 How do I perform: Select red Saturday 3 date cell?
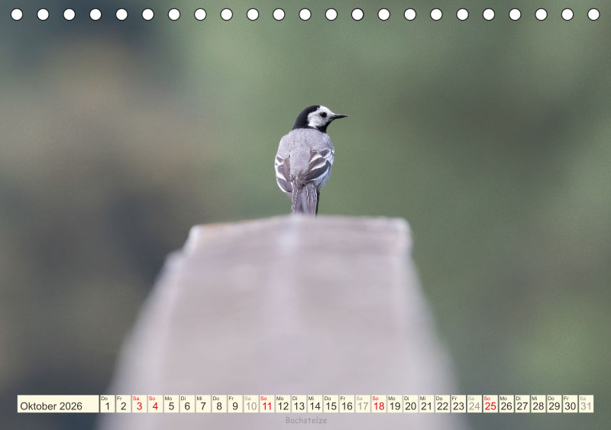coord(139,406)
